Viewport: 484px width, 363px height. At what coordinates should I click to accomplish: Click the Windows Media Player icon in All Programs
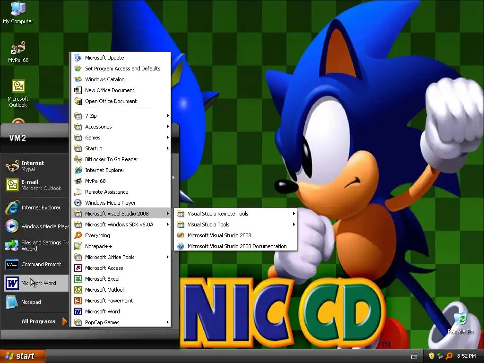click(x=78, y=203)
